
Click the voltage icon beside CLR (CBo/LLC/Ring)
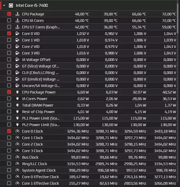[x=17, y=73]
